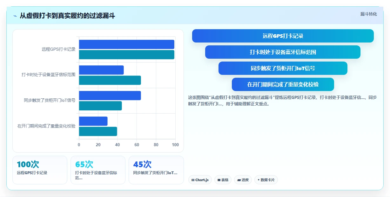The width and height of the screenshot is (390, 197).
Task: Open the 45次 stat card
Action: pos(156,170)
